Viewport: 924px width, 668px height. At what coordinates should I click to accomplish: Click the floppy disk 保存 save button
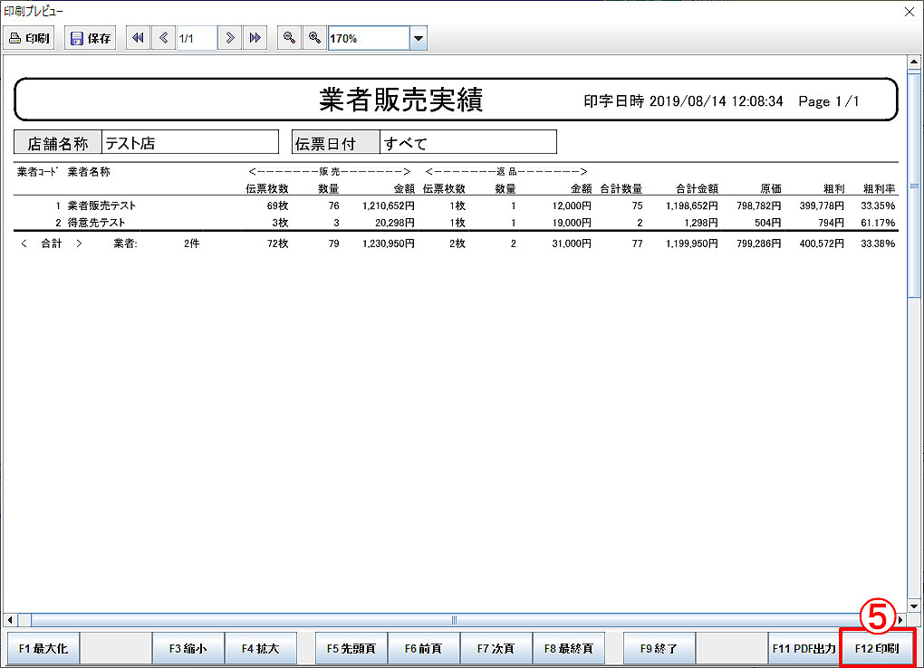pyautogui.click(x=91, y=39)
